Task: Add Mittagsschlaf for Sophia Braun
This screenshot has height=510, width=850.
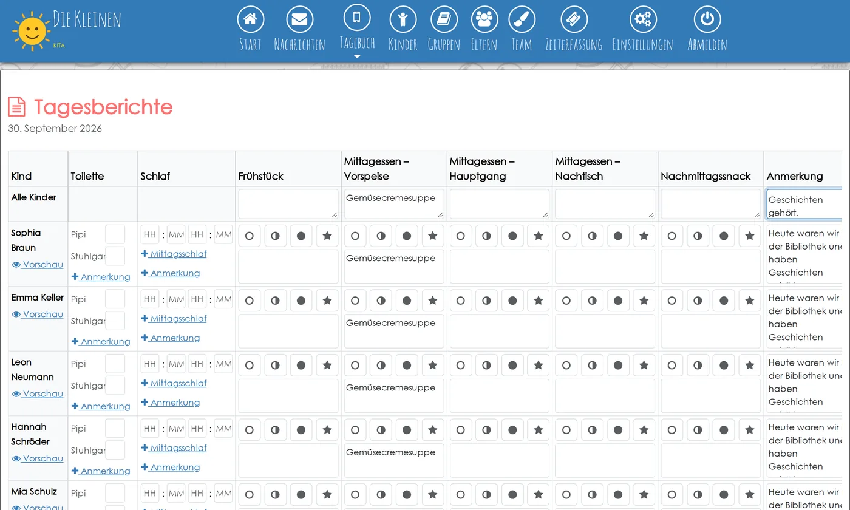Action: 174,254
